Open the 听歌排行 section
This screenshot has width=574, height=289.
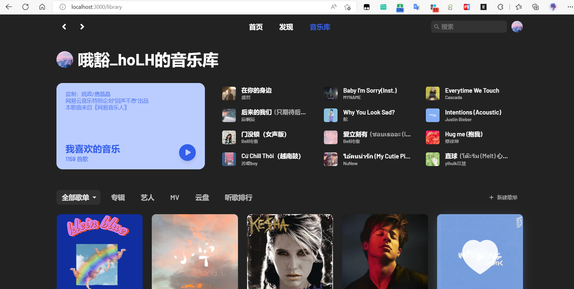coord(238,197)
